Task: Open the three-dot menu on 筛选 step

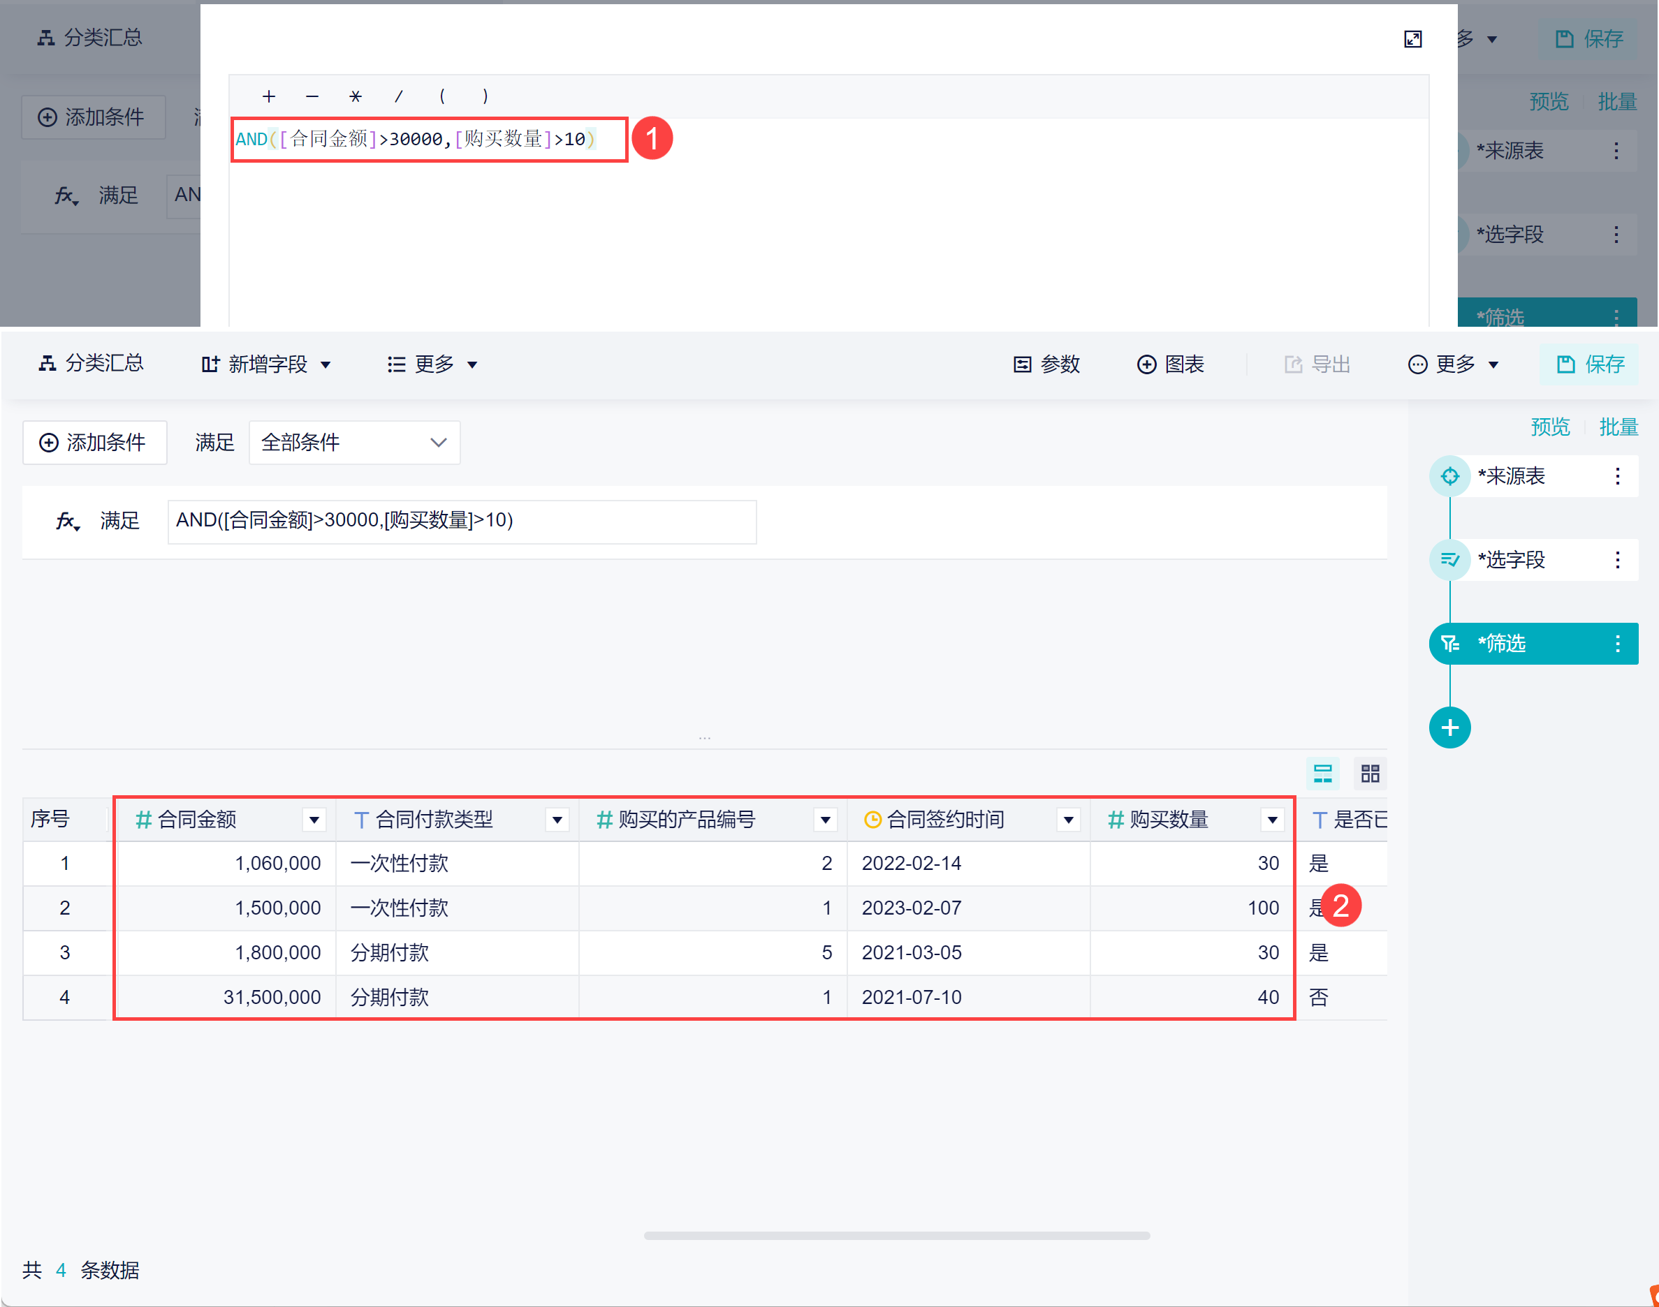Action: [1617, 644]
